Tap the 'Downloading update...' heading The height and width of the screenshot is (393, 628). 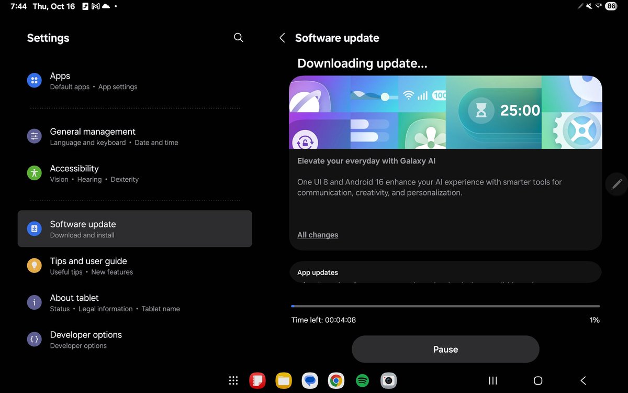[x=362, y=63]
